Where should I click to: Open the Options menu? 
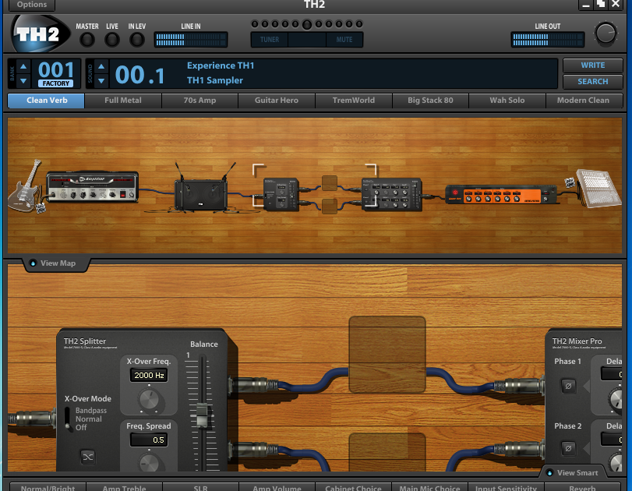tap(32, 5)
